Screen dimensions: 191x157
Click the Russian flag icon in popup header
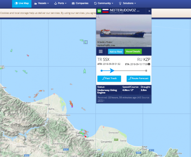click(105, 11)
